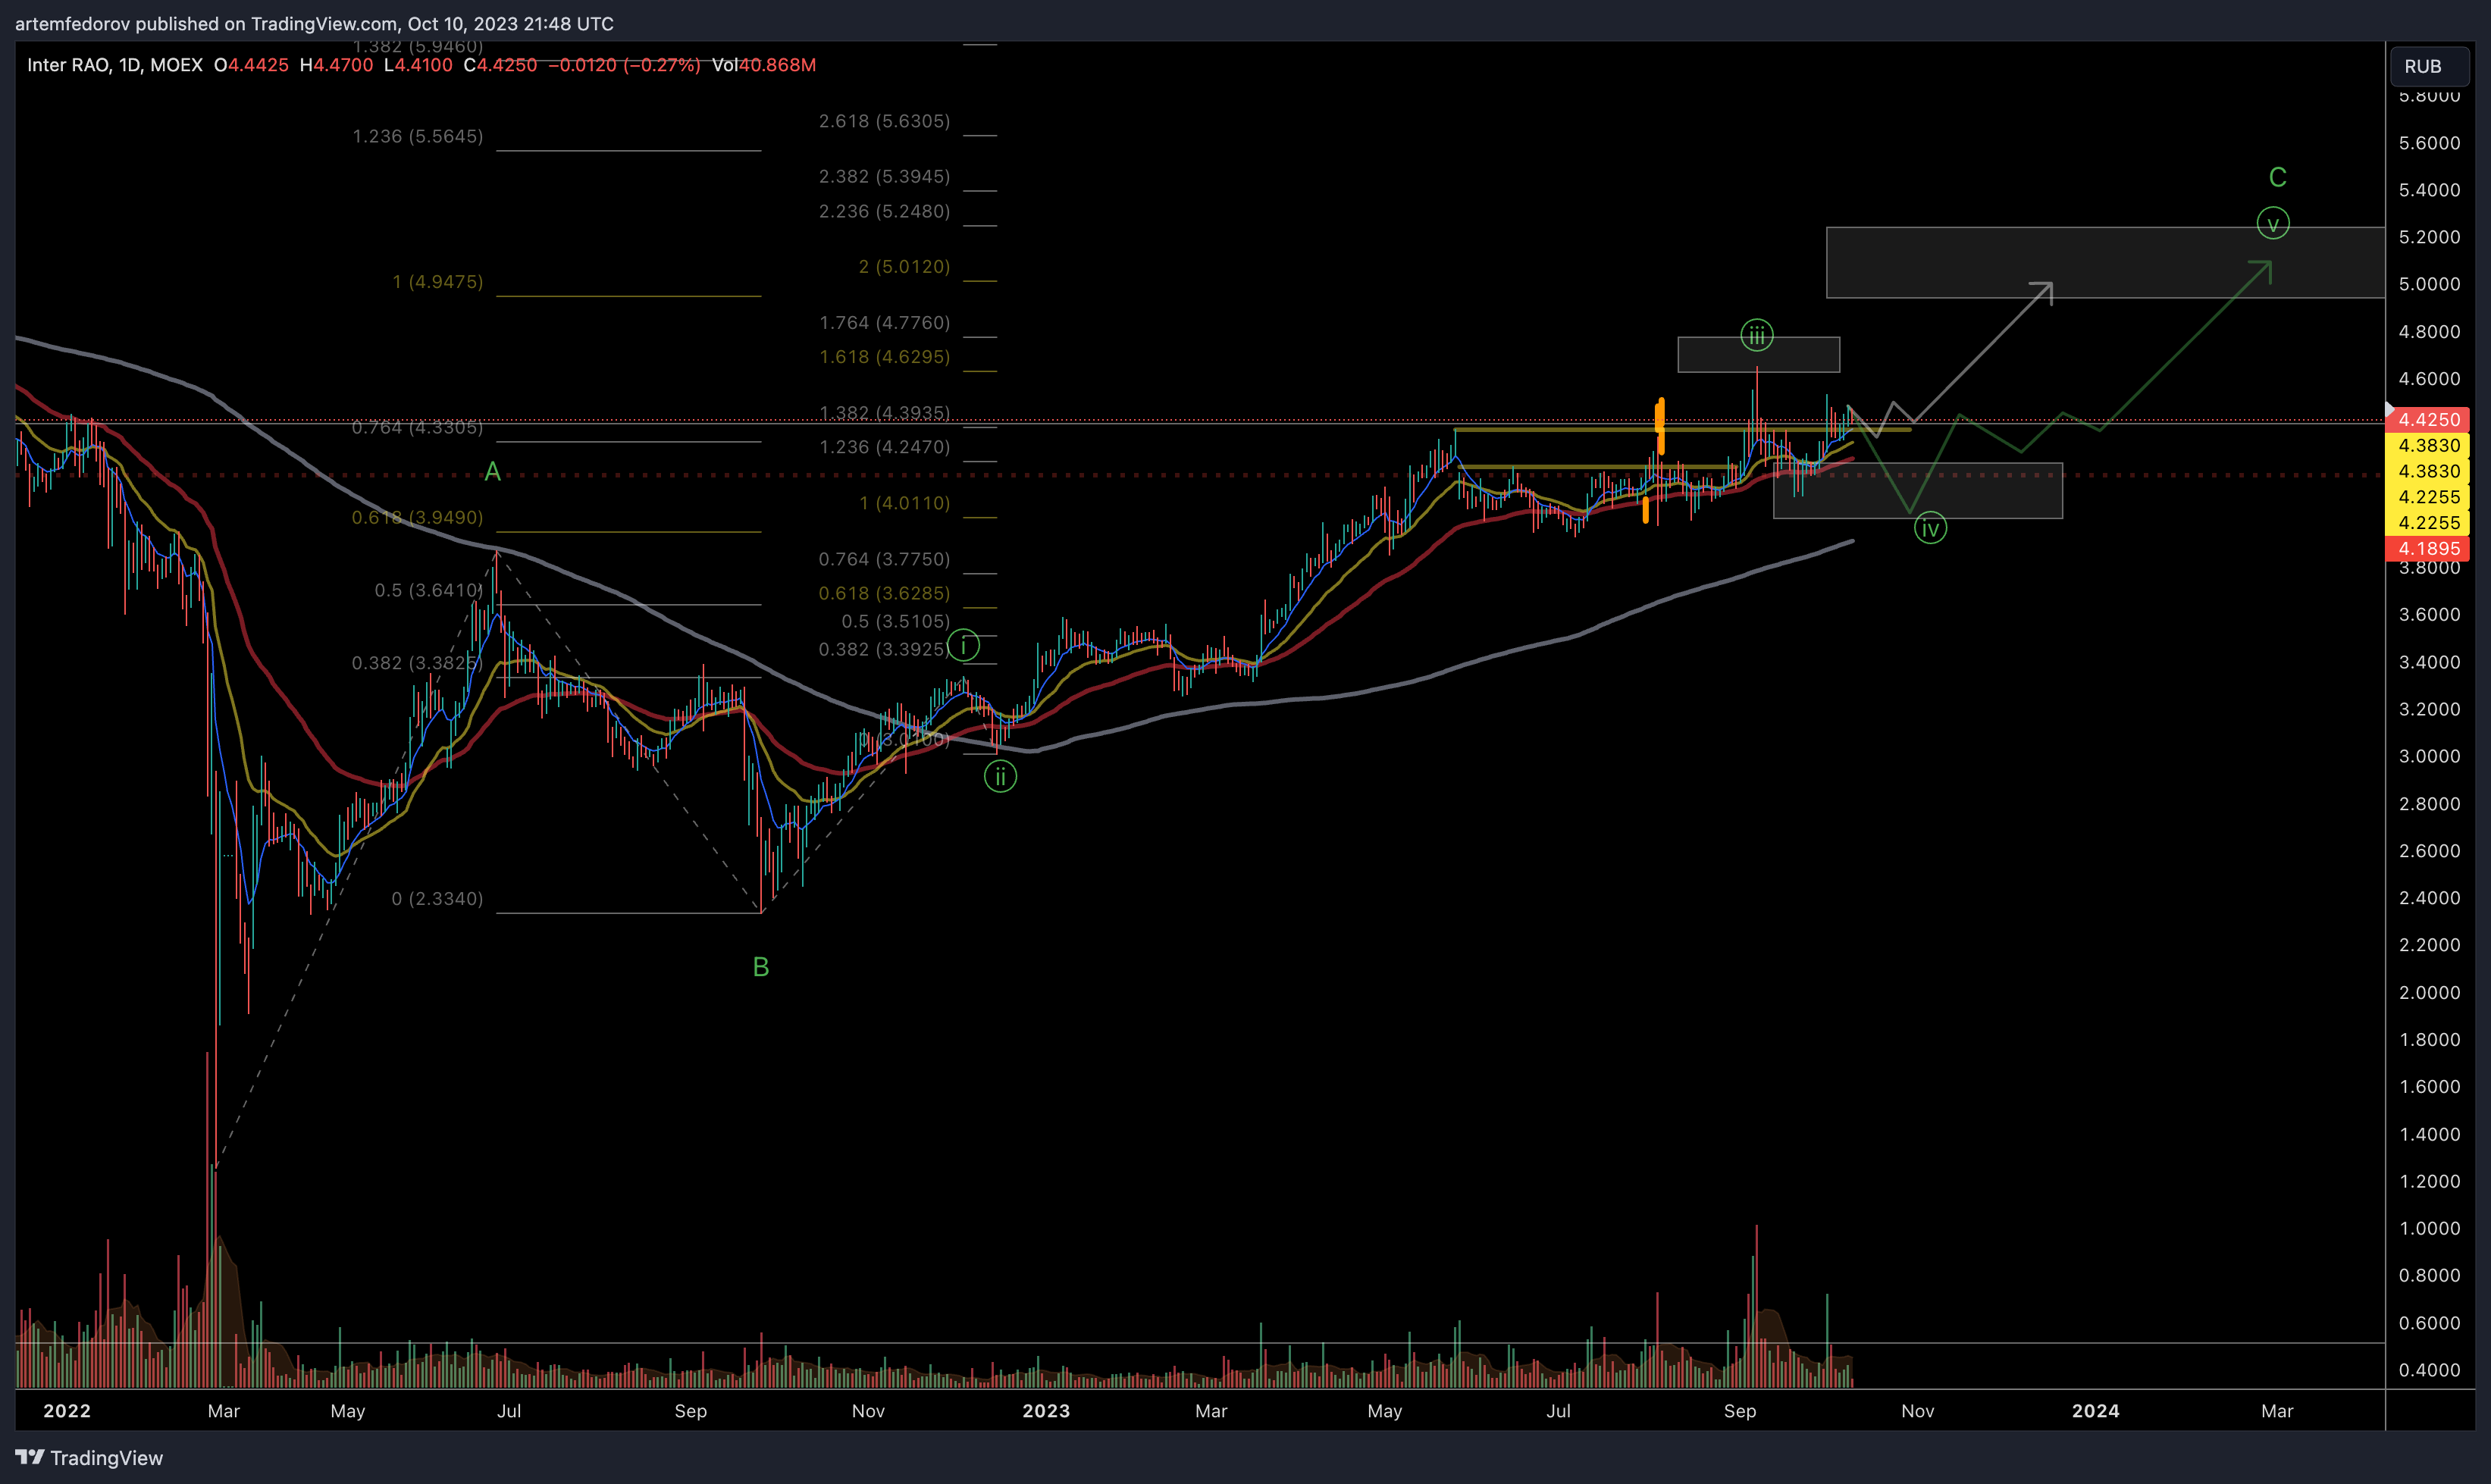Select the Fibonacci label 1.764 (4.7760)
The image size is (2491, 1484).
884,322
